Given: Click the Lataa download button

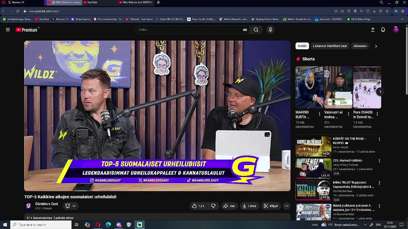Looking at the screenshot, I should (250, 206).
